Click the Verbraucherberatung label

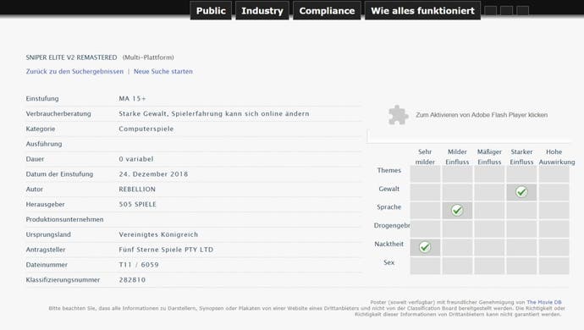(x=58, y=113)
